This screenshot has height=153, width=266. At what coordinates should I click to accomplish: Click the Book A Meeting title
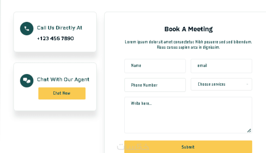(x=189, y=29)
